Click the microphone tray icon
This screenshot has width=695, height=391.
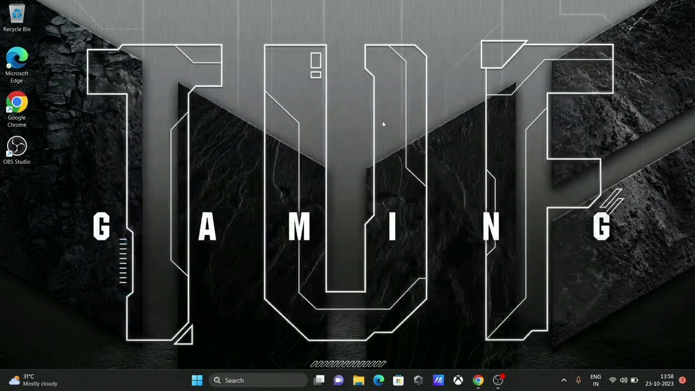578,380
